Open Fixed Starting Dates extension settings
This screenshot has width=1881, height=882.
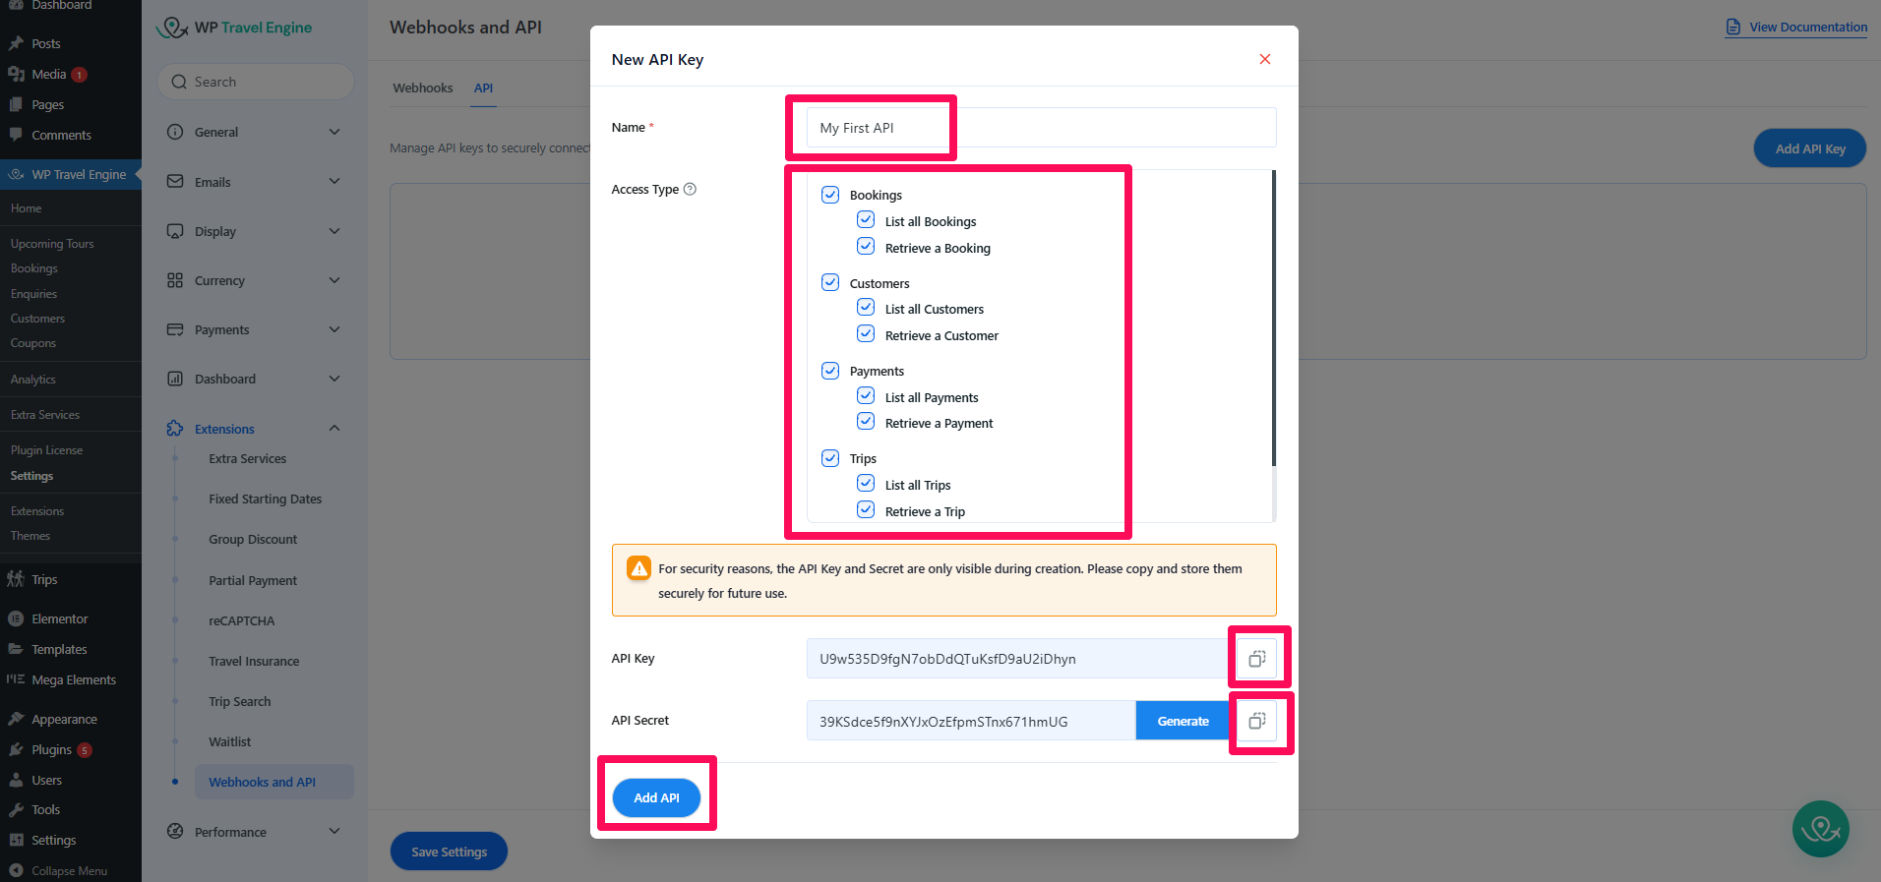point(265,500)
